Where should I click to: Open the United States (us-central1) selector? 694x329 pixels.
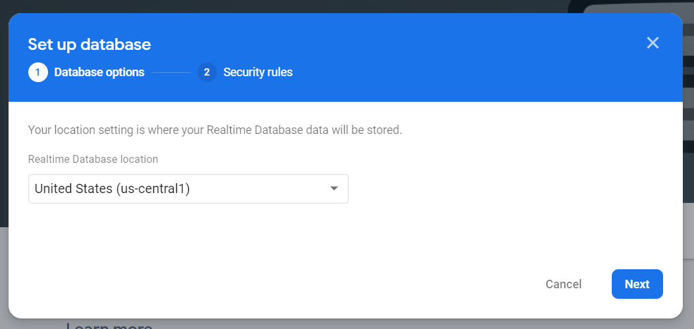click(188, 189)
